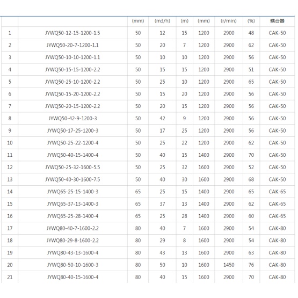Select CAK-80 in row 17
The image size is (298, 298).
tap(277, 228)
